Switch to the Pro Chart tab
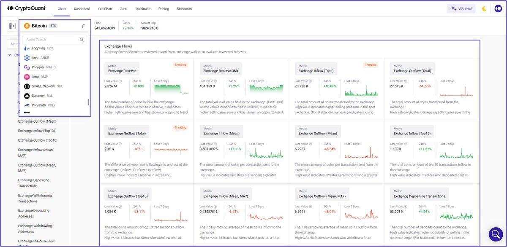The image size is (507, 247). (105, 9)
